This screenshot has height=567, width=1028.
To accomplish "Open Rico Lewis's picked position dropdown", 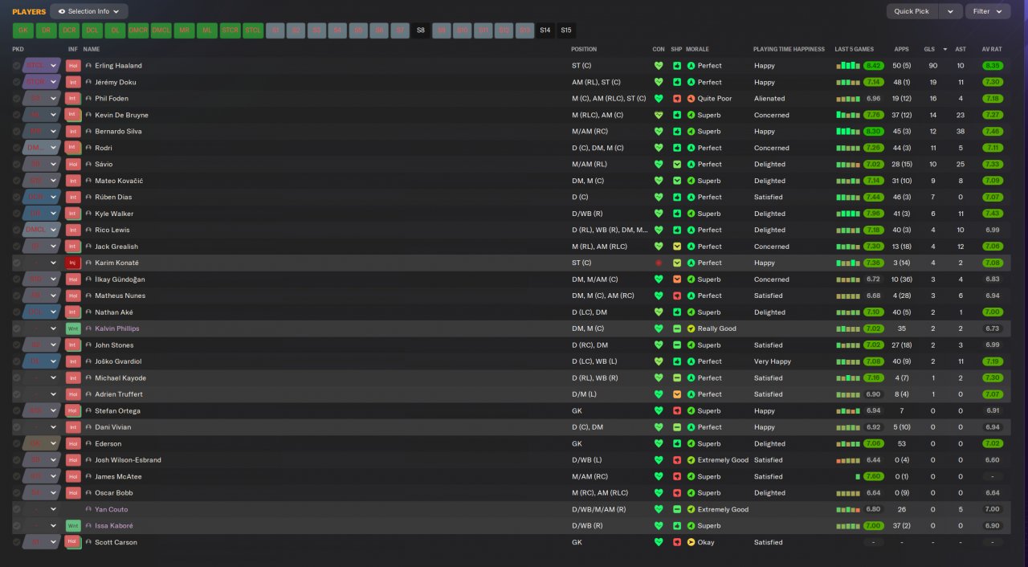I will coord(42,230).
